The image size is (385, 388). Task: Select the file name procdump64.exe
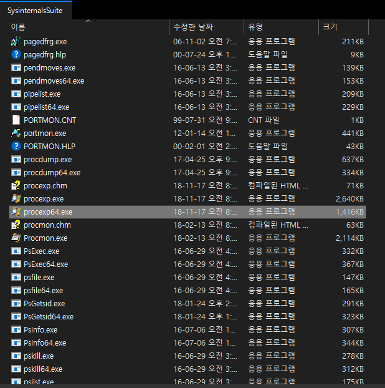(x=52, y=173)
